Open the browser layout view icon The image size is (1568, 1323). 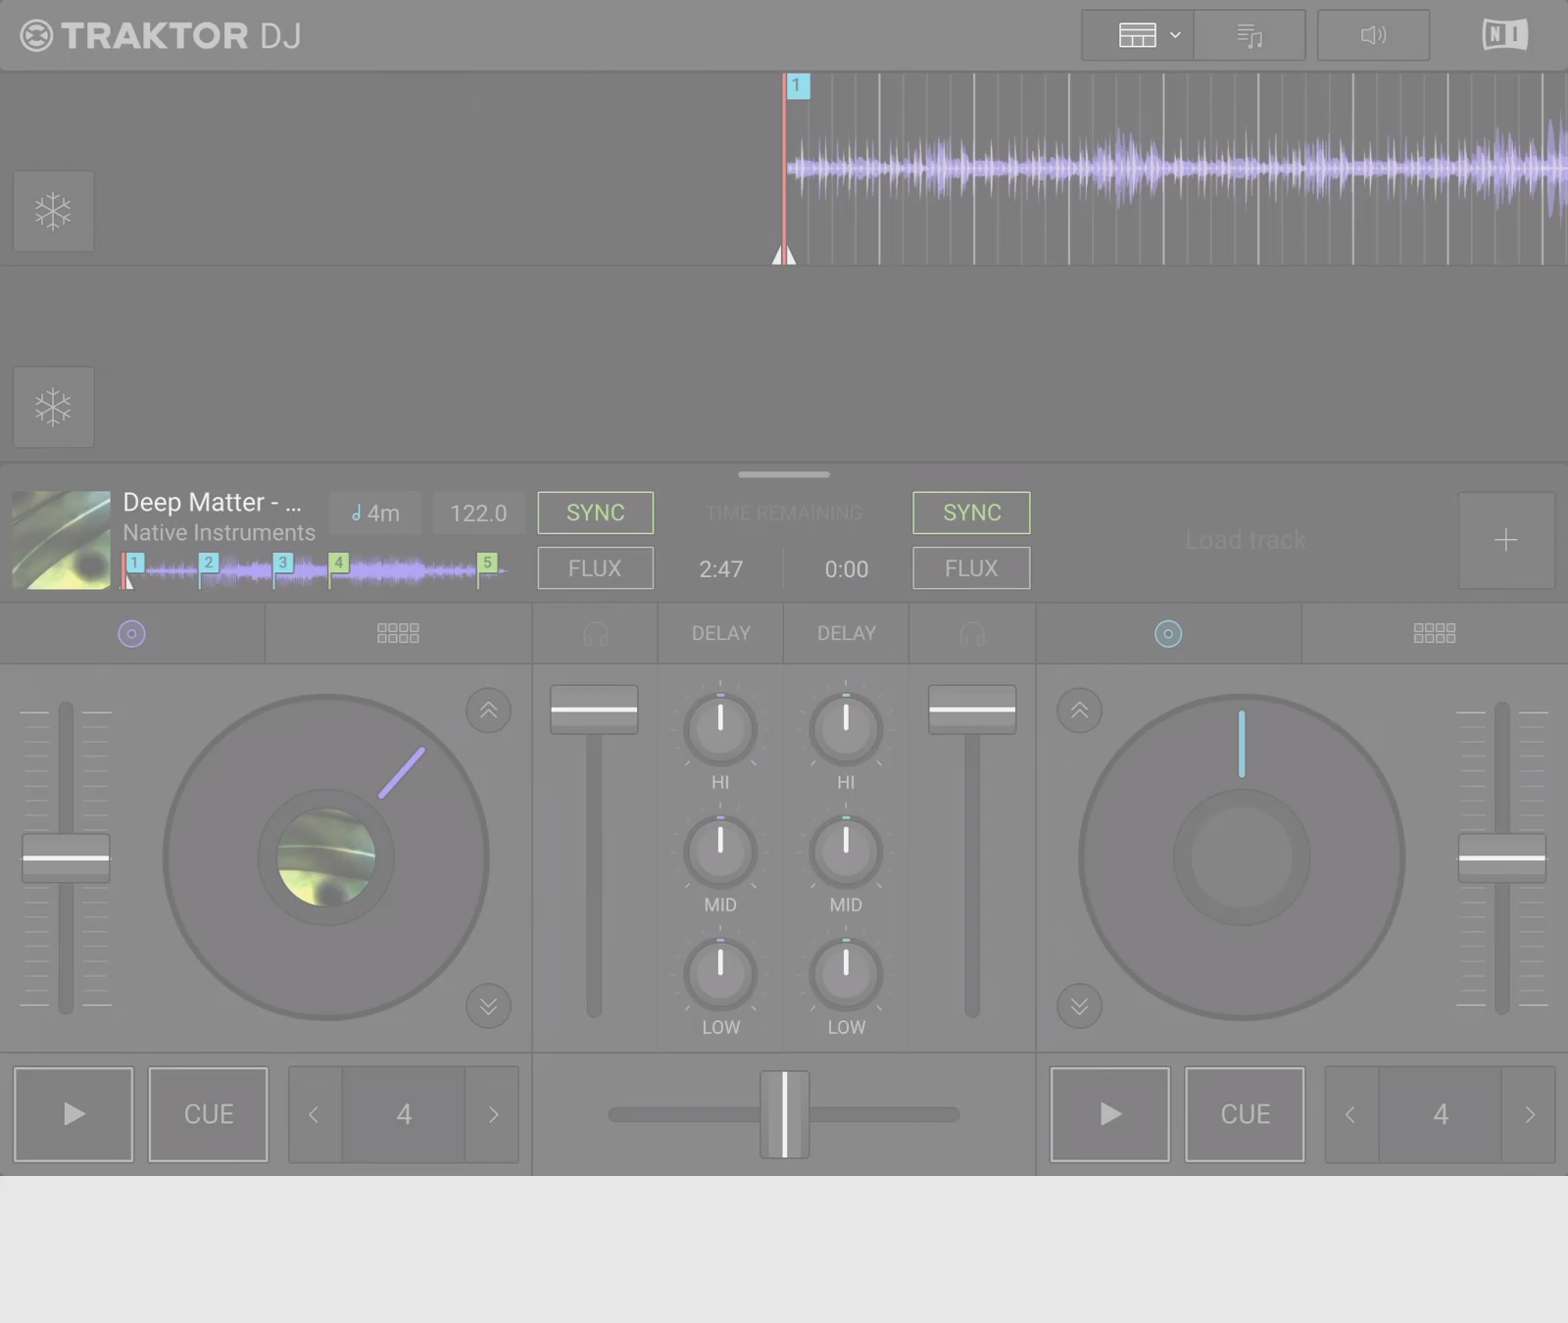[x=1137, y=35]
